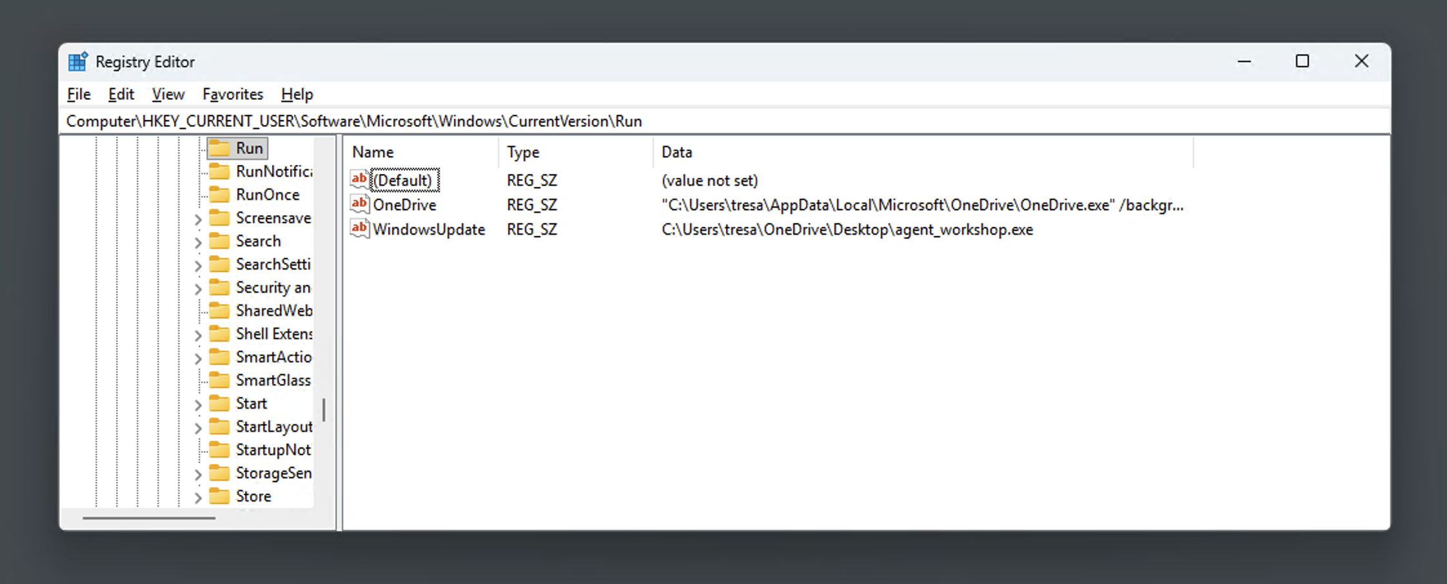1447x584 pixels.
Task: Select the (Default) value name
Action: tap(403, 180)
